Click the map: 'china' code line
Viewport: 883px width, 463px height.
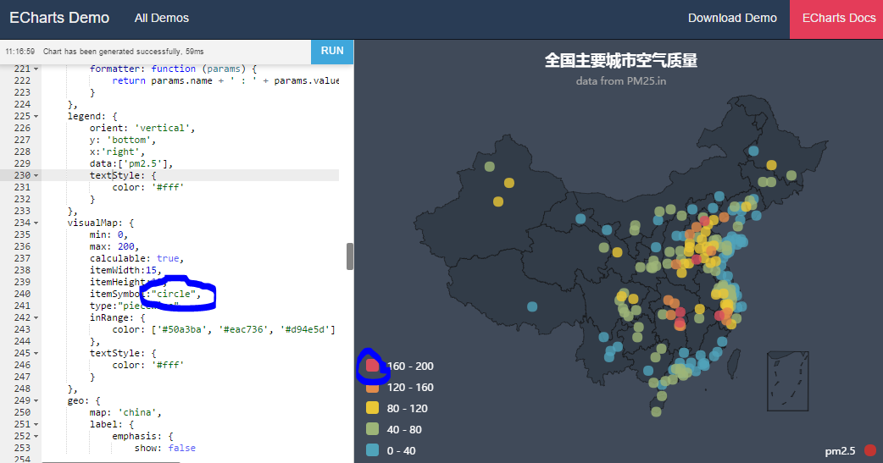click(125, 412)
